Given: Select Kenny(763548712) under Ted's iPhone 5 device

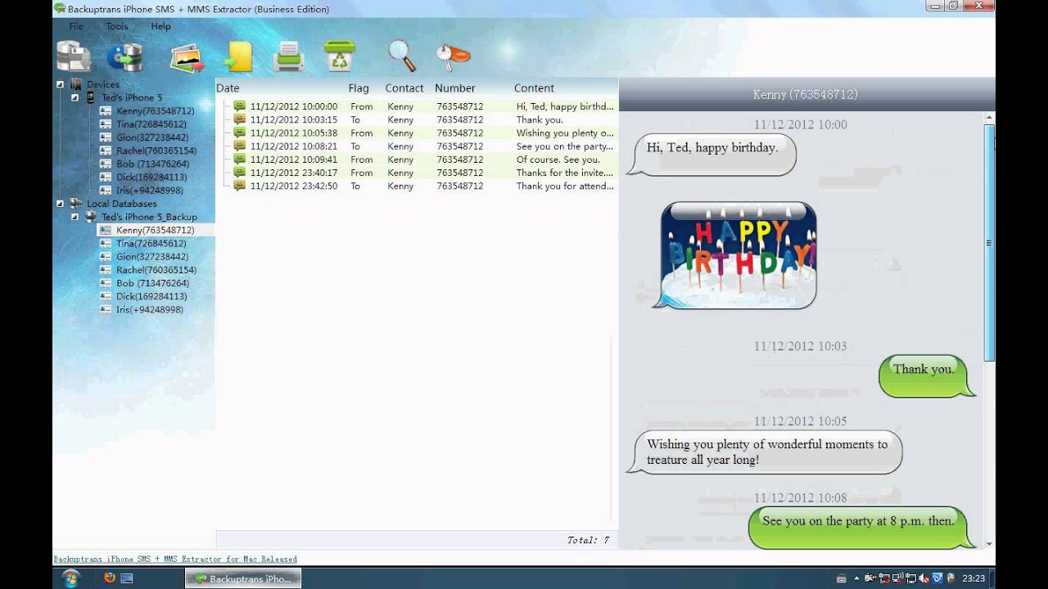Looking at the screenshot, I should 155,110.
